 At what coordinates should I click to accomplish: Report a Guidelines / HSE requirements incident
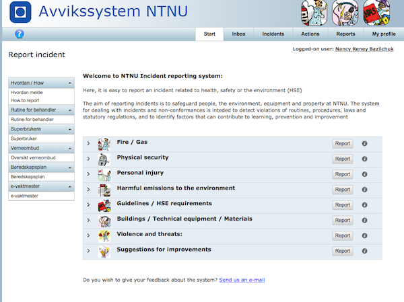(x=343, y=205)
